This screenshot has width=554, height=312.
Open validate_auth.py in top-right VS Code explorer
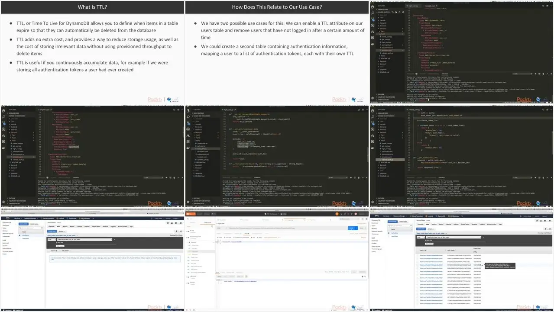click(387, 53)
